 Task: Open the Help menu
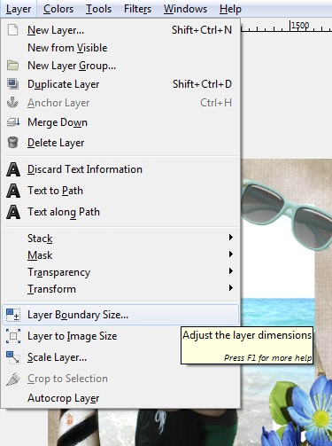(x=230, y=9)
